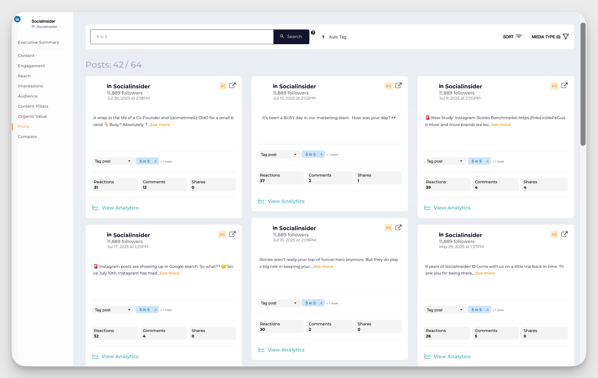
Task: Click See more on post #5
Action: coord(323,267)
